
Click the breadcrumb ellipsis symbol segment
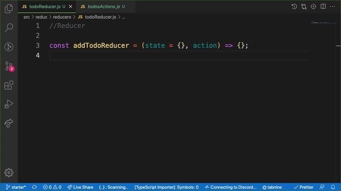(124, 17)
